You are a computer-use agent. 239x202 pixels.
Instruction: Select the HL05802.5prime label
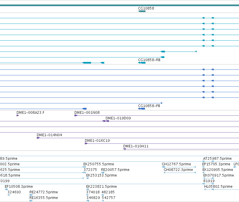click(x=218, y=187)
